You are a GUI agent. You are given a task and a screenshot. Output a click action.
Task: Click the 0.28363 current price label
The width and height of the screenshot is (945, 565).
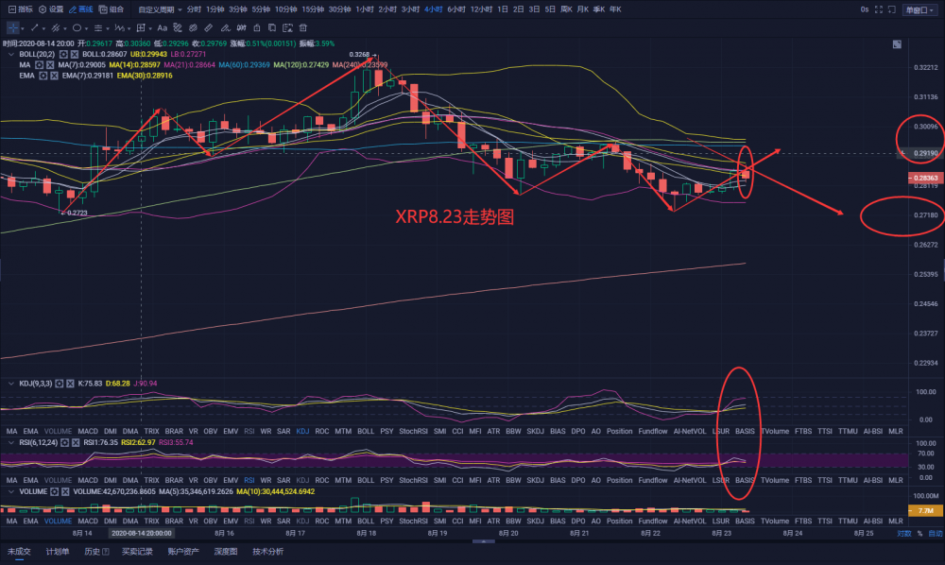pos(926,179)
